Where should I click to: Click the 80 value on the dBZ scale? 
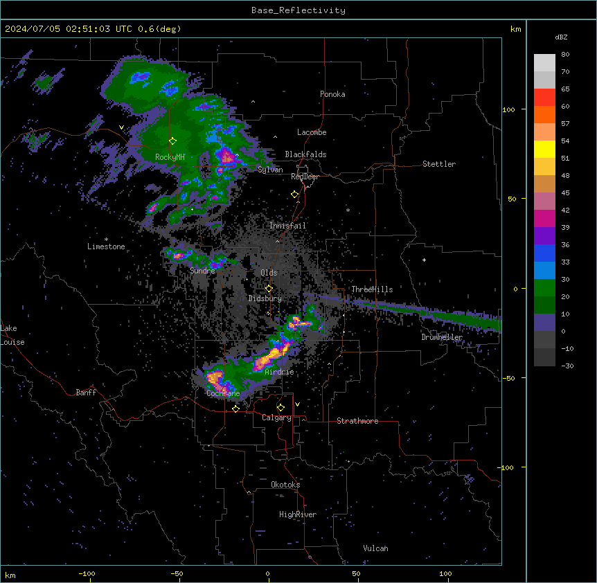[565, 55]
